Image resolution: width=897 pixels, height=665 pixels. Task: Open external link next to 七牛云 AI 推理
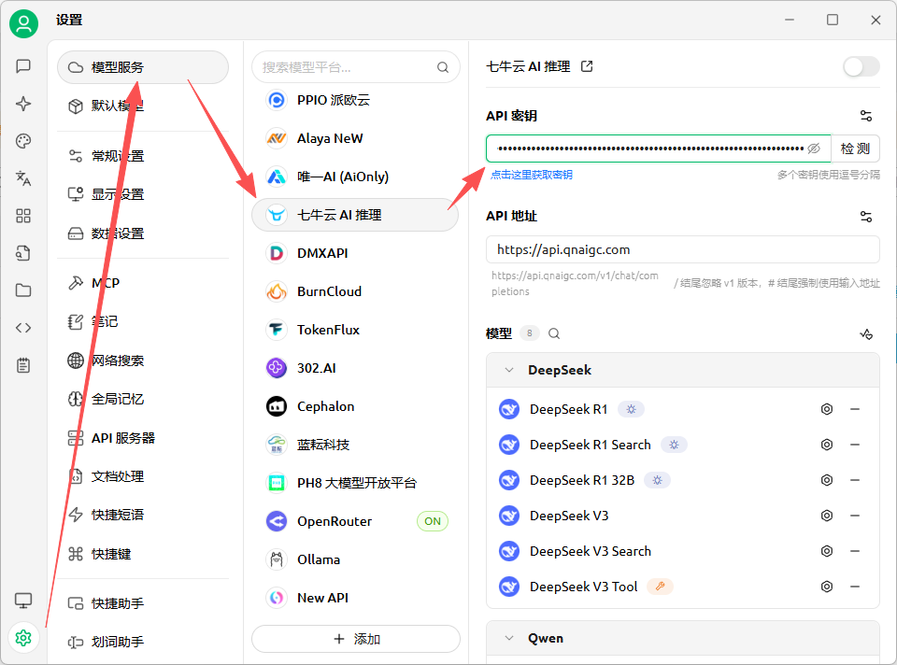click(x=587, y=66)
